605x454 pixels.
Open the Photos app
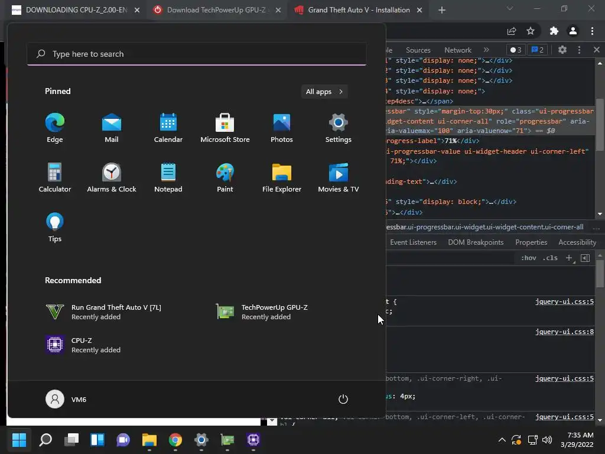[282, 128]
